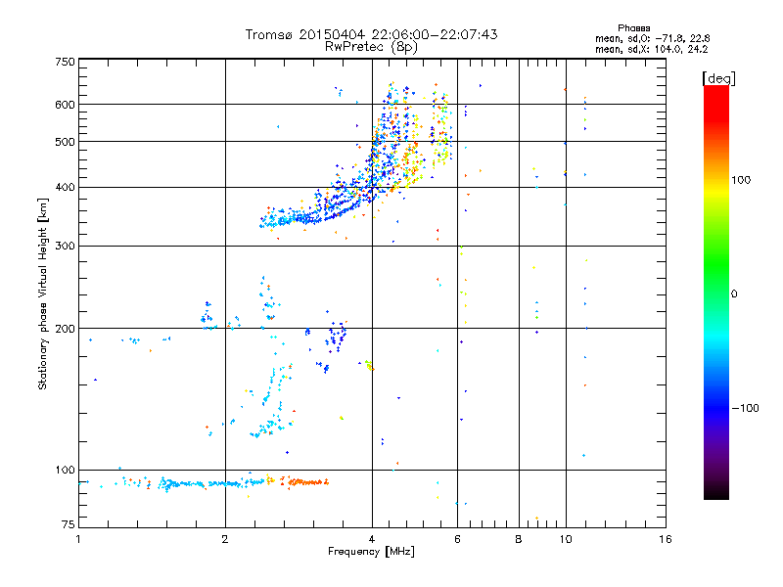783x587 pixels.
Task: Click the x-axis tick label '16'
Action: point(666,539)
